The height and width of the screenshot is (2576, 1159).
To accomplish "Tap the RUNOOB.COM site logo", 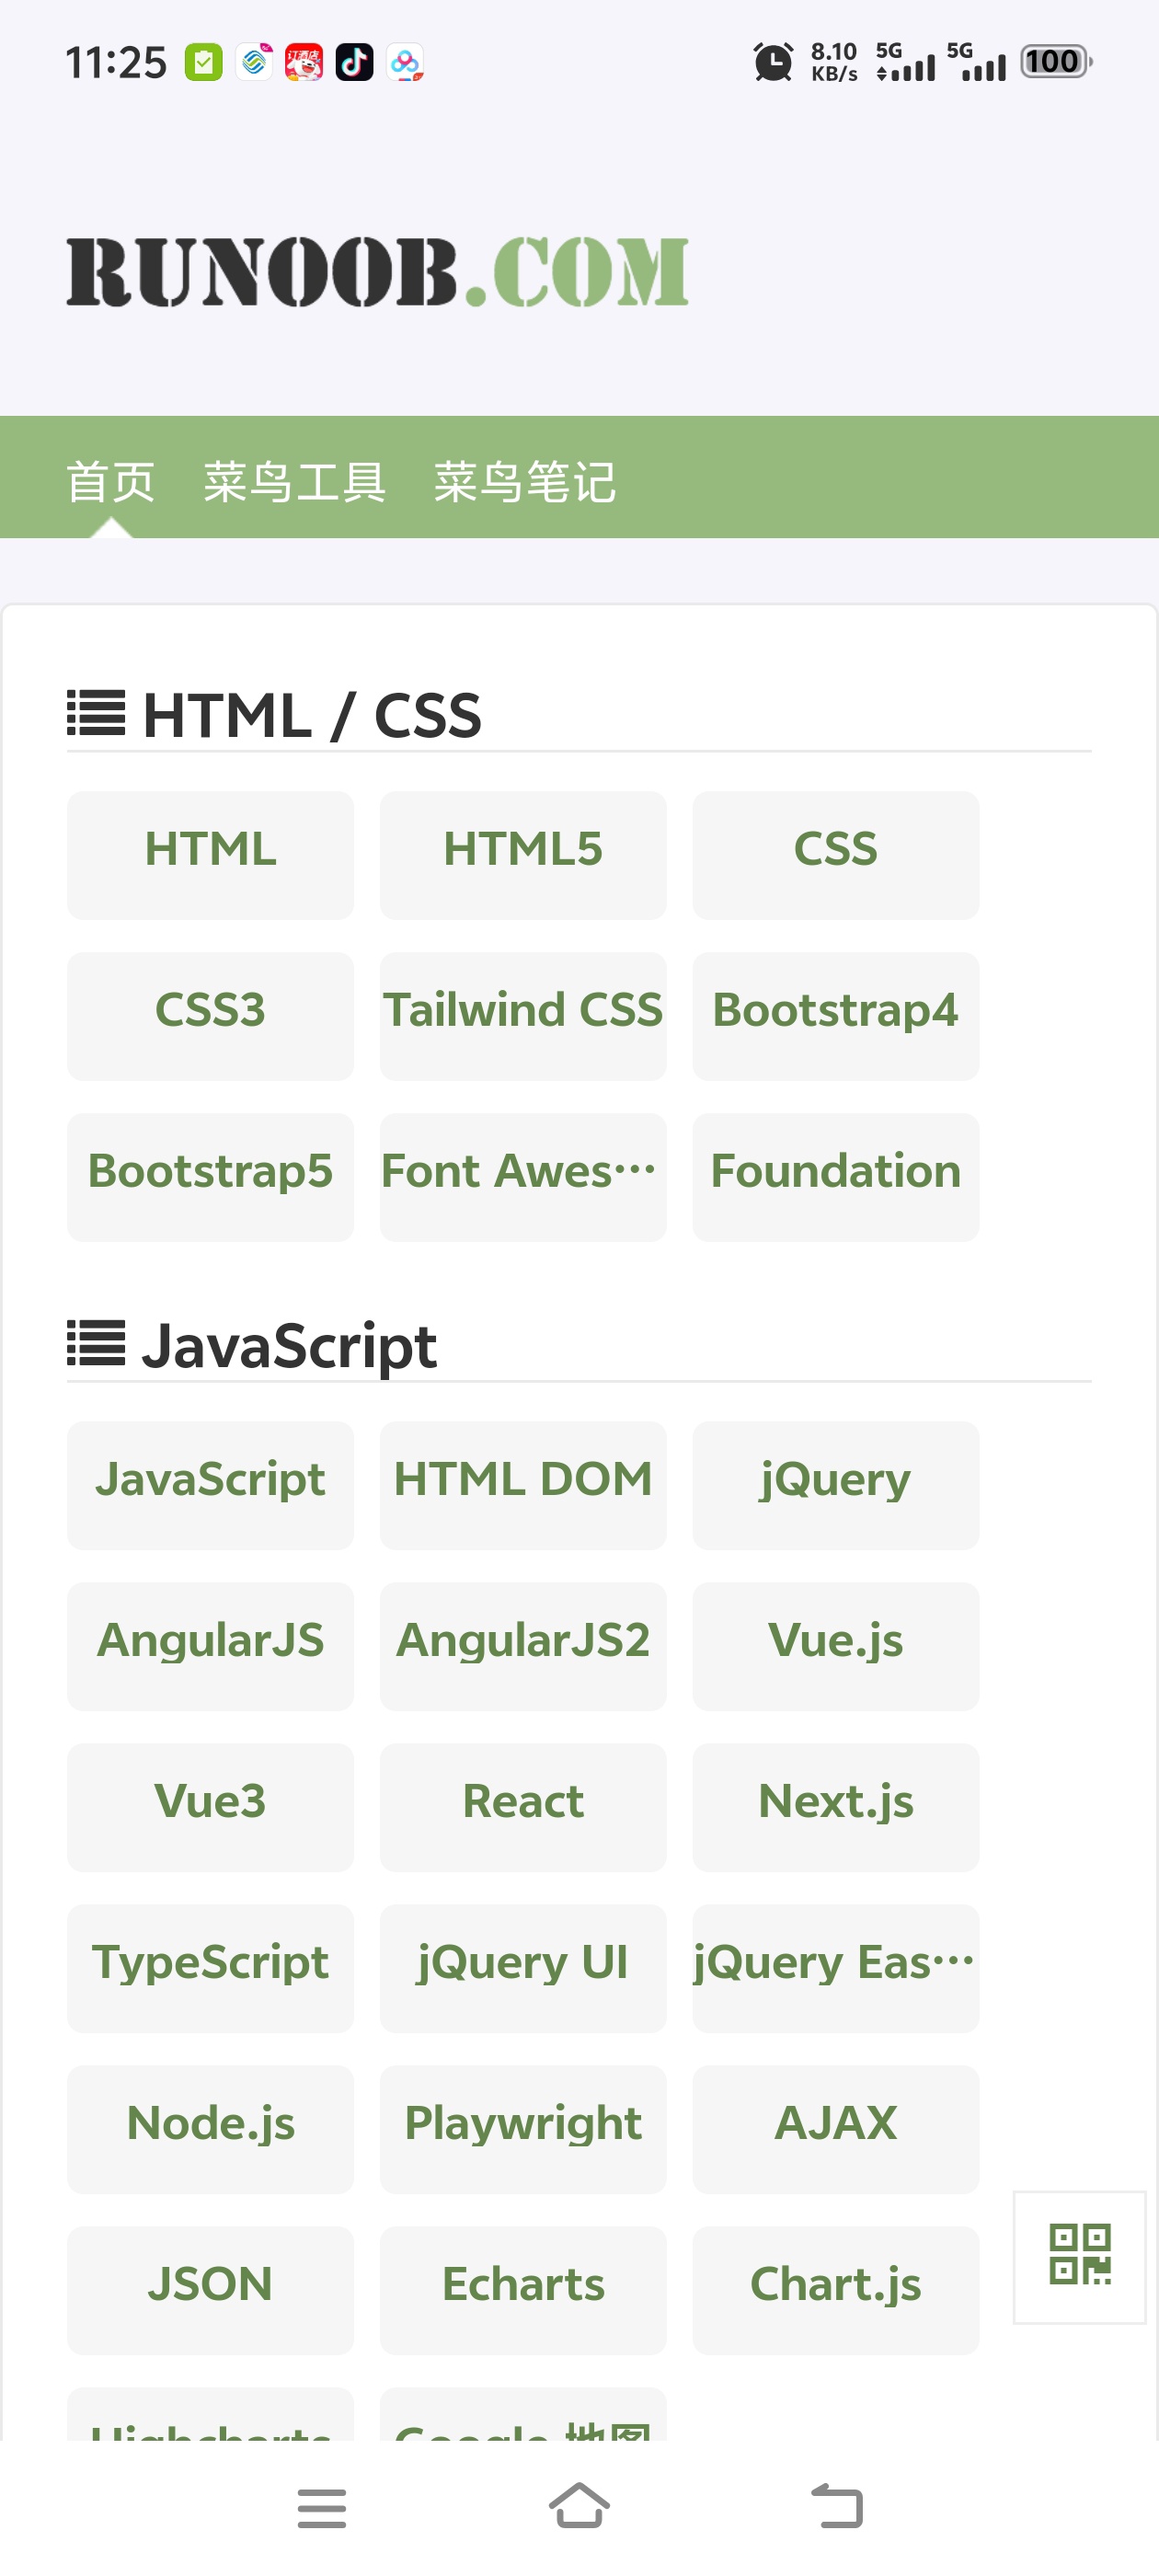I will 378,271.
